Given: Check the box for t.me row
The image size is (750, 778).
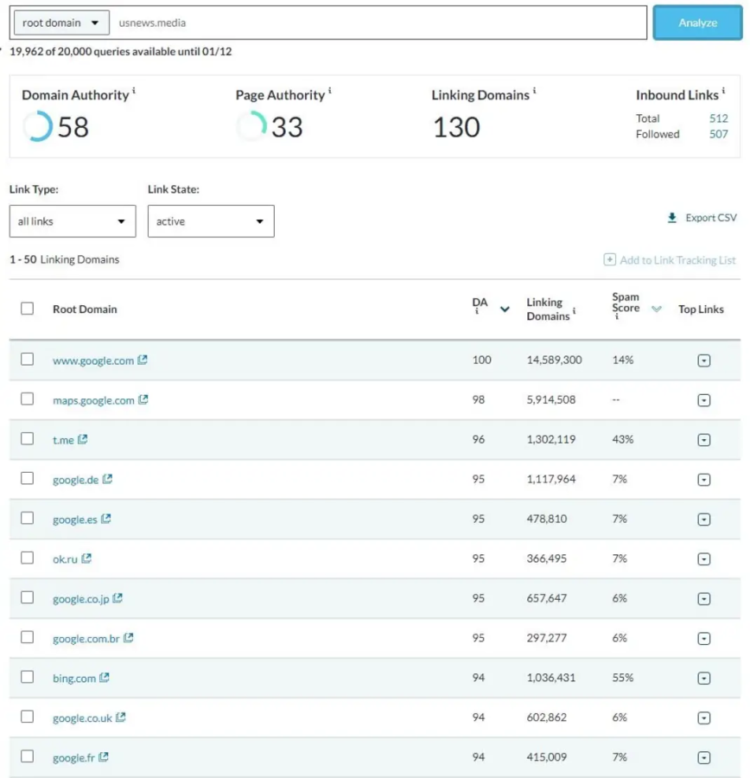Looking at the screenshot, I should coord(28,438).
